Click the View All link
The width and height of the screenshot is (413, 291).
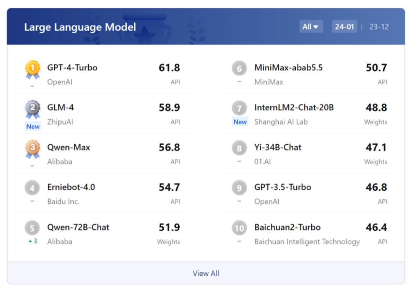(x=206, y=273)
